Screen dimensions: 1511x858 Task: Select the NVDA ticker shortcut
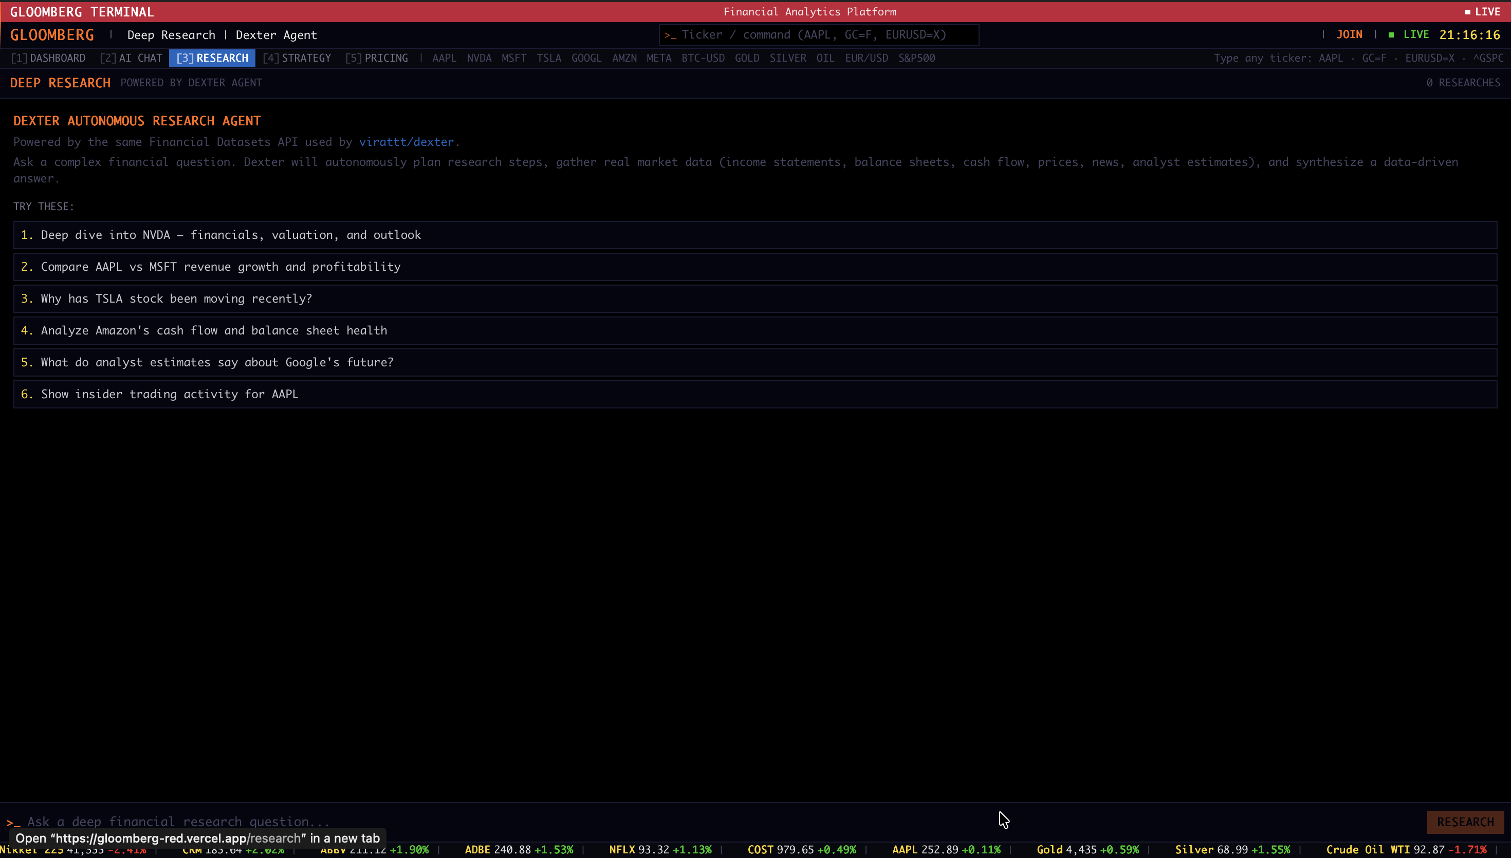(x=478, y=58)
